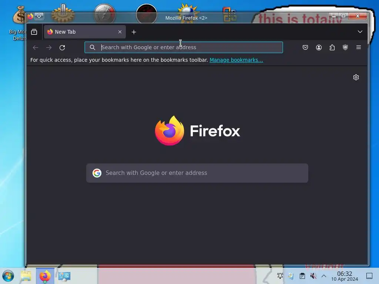Open the tray icon next to the bell

pos(291,276)
